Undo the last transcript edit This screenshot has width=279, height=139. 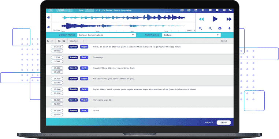coord(48,41)
